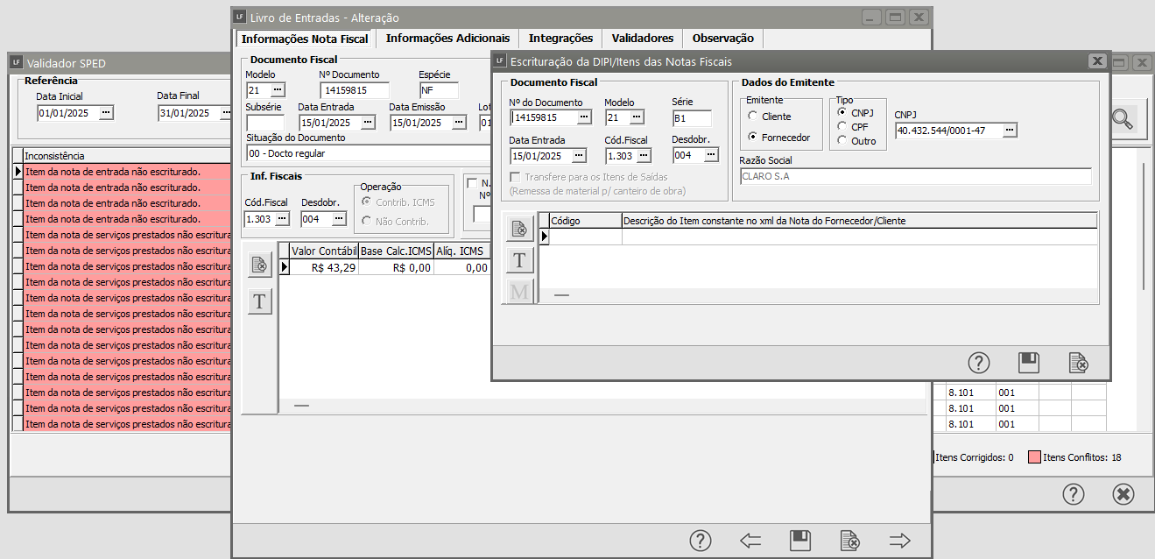Click the Série input field
Image resolution: width=1155 pixels, height=559 pixels.
pos(692,118)
